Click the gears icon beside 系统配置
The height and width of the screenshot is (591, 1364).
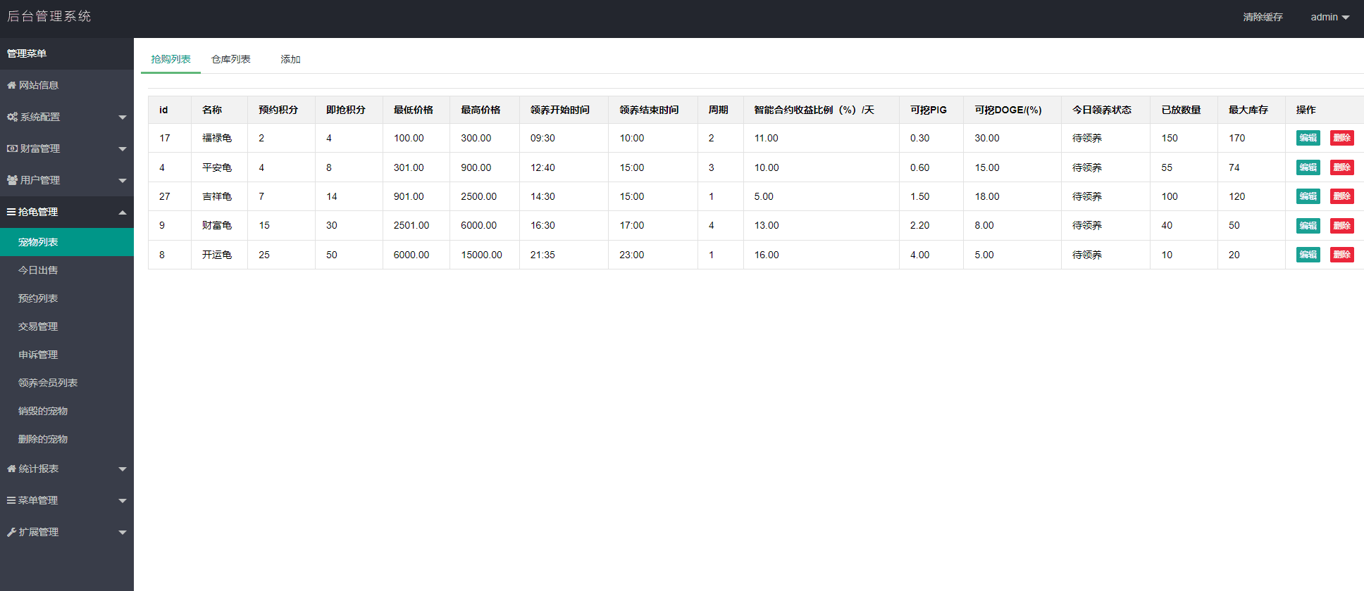(x=12, y=117)
